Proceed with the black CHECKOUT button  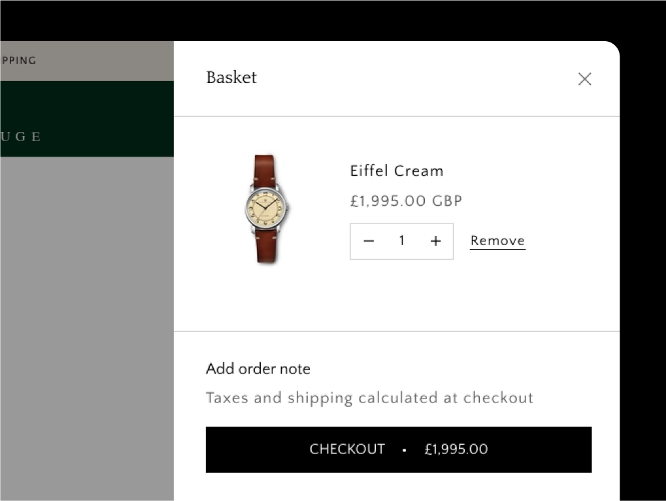(x=398, y=449)
